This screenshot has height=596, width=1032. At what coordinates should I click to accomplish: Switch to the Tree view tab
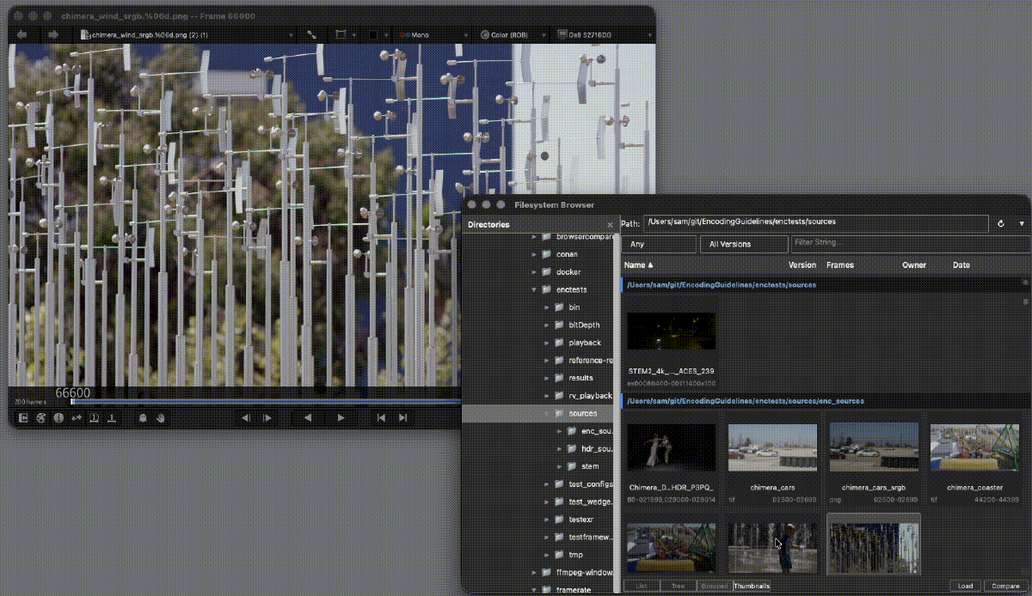677,586
